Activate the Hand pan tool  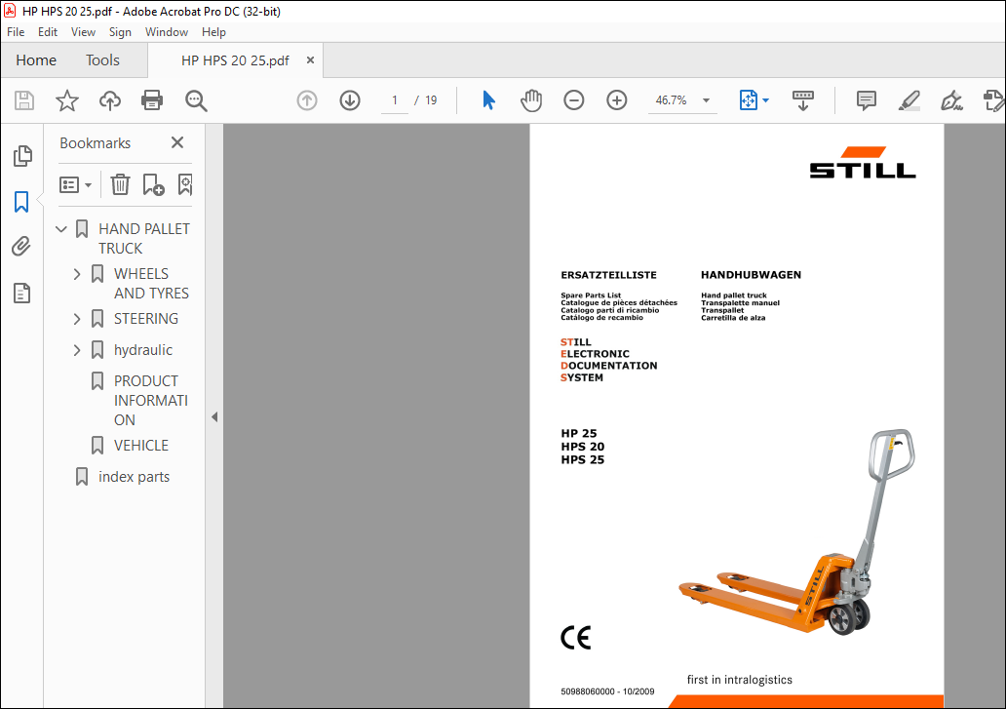(531, 100)
